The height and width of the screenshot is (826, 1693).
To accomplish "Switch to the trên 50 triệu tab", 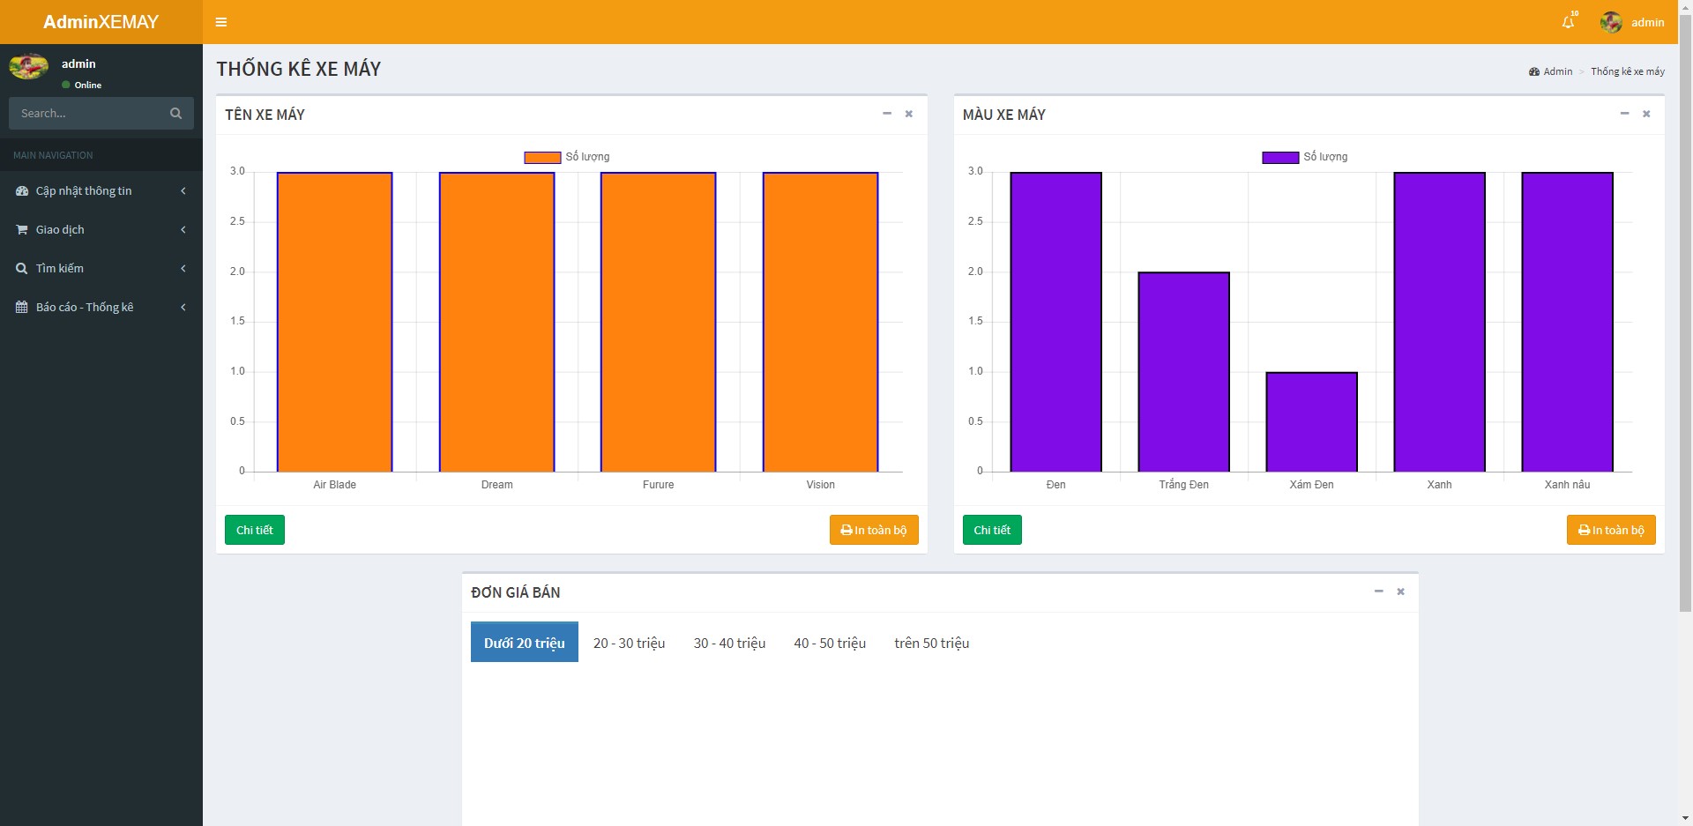I will pyautogui.click(x=932, y=643).
